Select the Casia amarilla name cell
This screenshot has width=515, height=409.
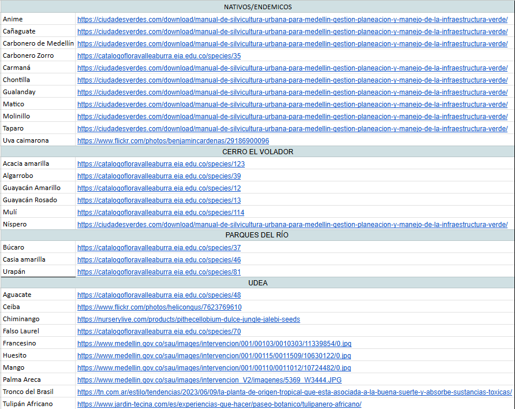coord(38,259)
